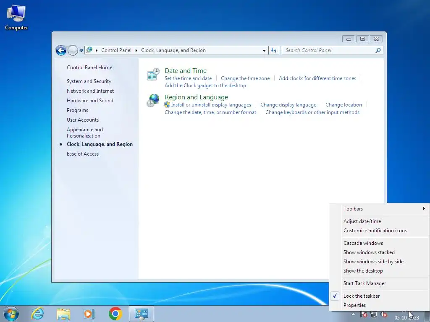Choose Cascade windows
Viewport: 430px width, 322px height.
[363, 243]
